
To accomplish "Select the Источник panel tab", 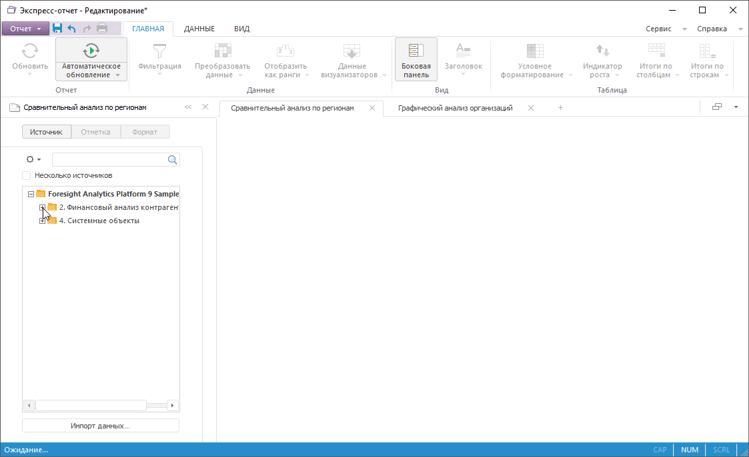I will pos(46,132).
